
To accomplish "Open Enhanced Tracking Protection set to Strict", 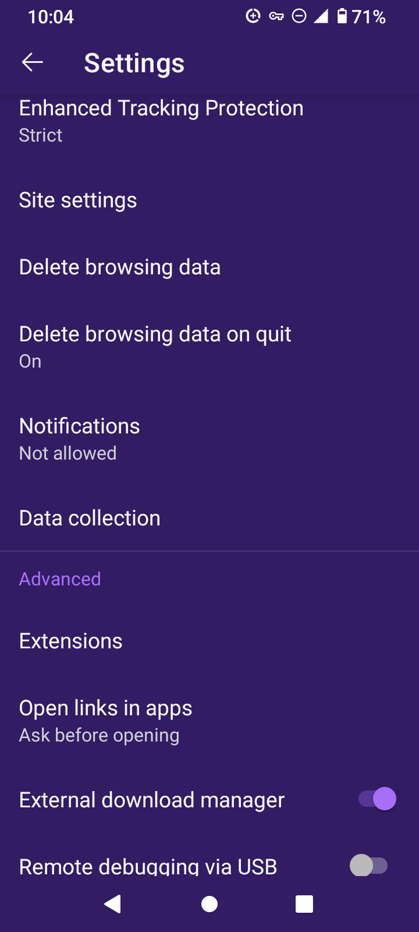I will [x=161, y=119].
